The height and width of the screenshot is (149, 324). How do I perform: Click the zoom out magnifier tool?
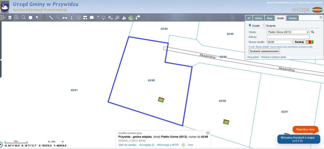pyautogui.click(x=24, y=17)
